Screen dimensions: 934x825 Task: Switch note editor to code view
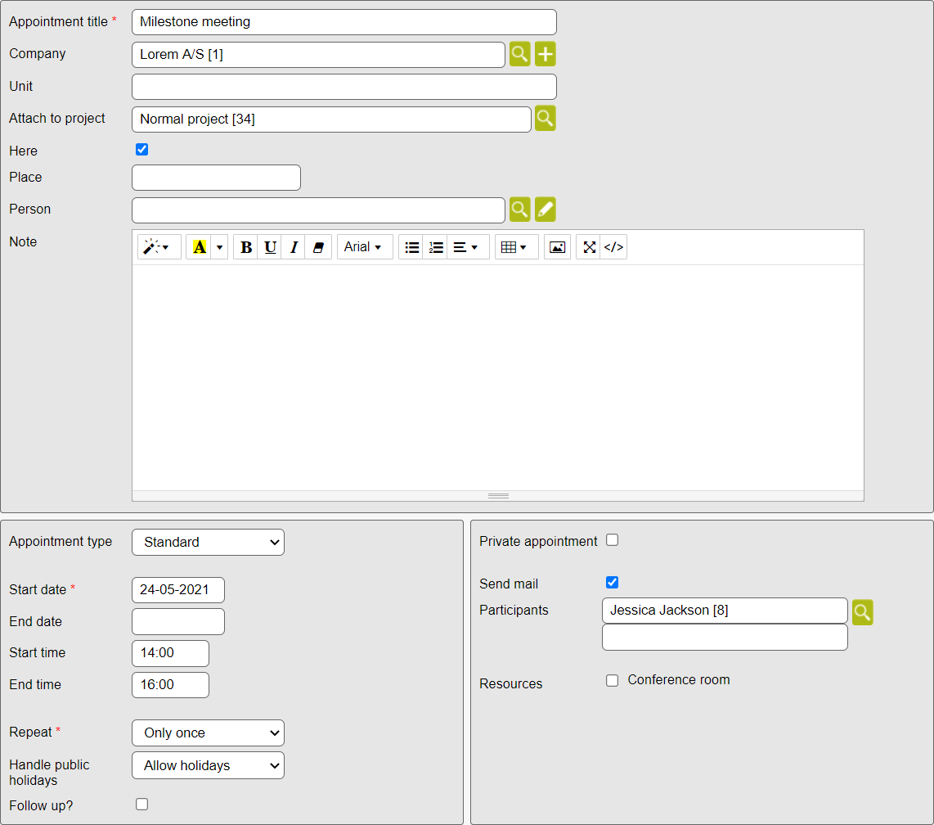613,247
